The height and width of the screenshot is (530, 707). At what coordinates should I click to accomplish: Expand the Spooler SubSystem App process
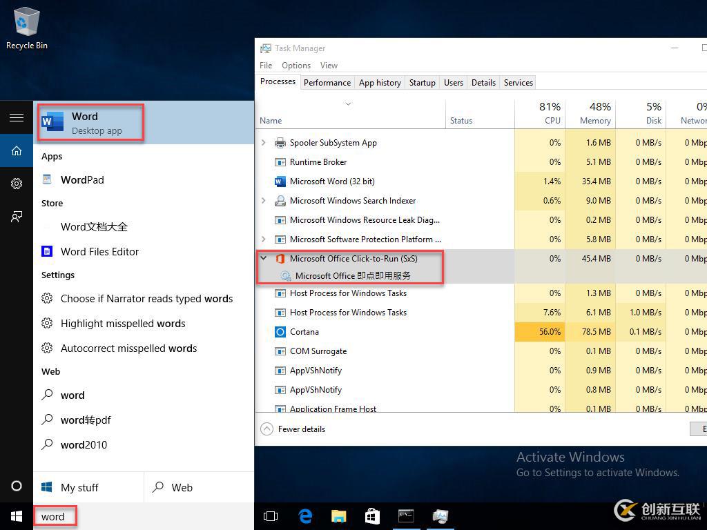(x=264, y=142)
